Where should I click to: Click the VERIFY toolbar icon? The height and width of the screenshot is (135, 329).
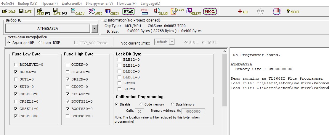click(194, 12)
